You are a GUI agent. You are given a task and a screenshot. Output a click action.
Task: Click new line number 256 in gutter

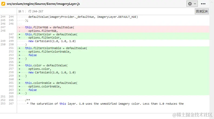point(11,65)
